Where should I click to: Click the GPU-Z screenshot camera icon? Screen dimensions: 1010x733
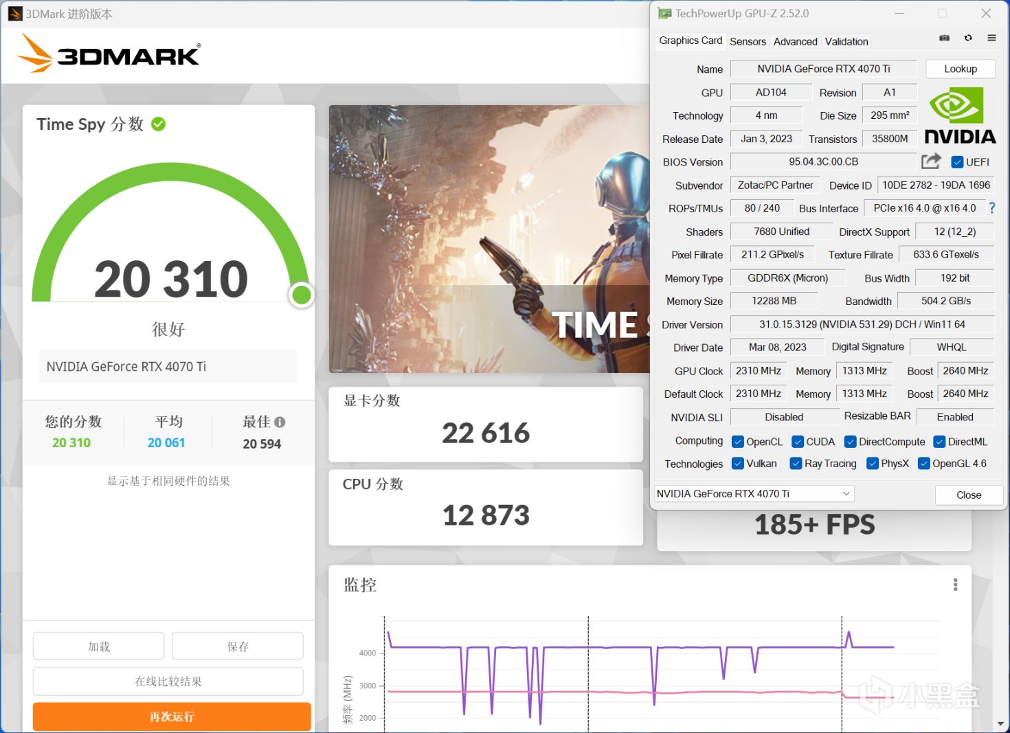tap(945, 38)
